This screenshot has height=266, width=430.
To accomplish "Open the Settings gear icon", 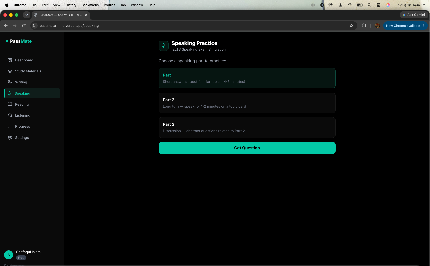I will coord(10,138).
